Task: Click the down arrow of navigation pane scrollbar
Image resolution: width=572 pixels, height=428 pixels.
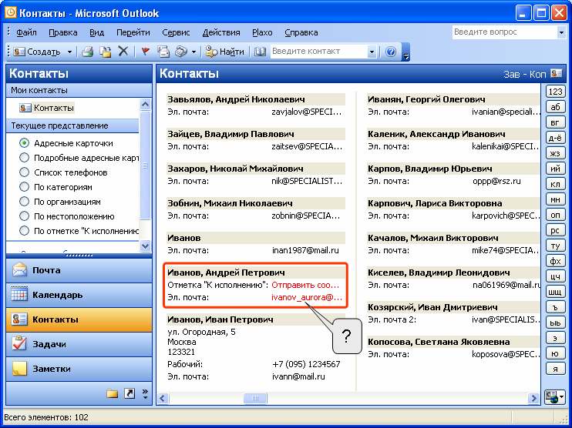Action: tap(145, 246)
